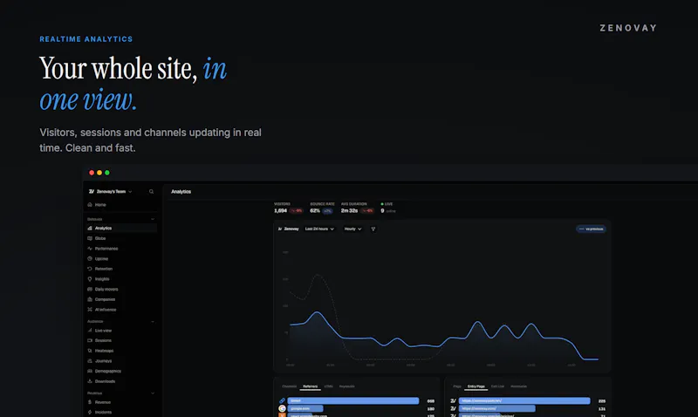
Task: Toggle the vs previous comparison pill
Action: point(592,229)
